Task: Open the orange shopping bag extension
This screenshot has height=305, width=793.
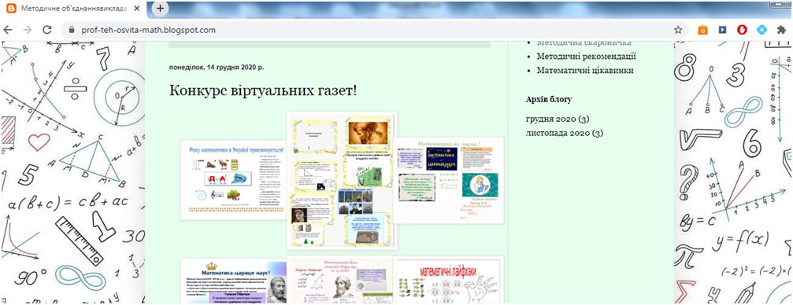Action: pos(702,31)
